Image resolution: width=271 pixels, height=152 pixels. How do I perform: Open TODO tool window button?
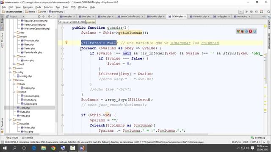[12, 138]
